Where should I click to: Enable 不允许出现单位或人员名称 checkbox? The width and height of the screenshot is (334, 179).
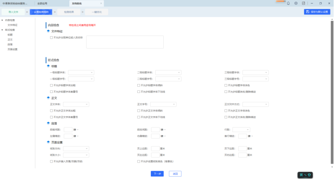click(51, 37)
